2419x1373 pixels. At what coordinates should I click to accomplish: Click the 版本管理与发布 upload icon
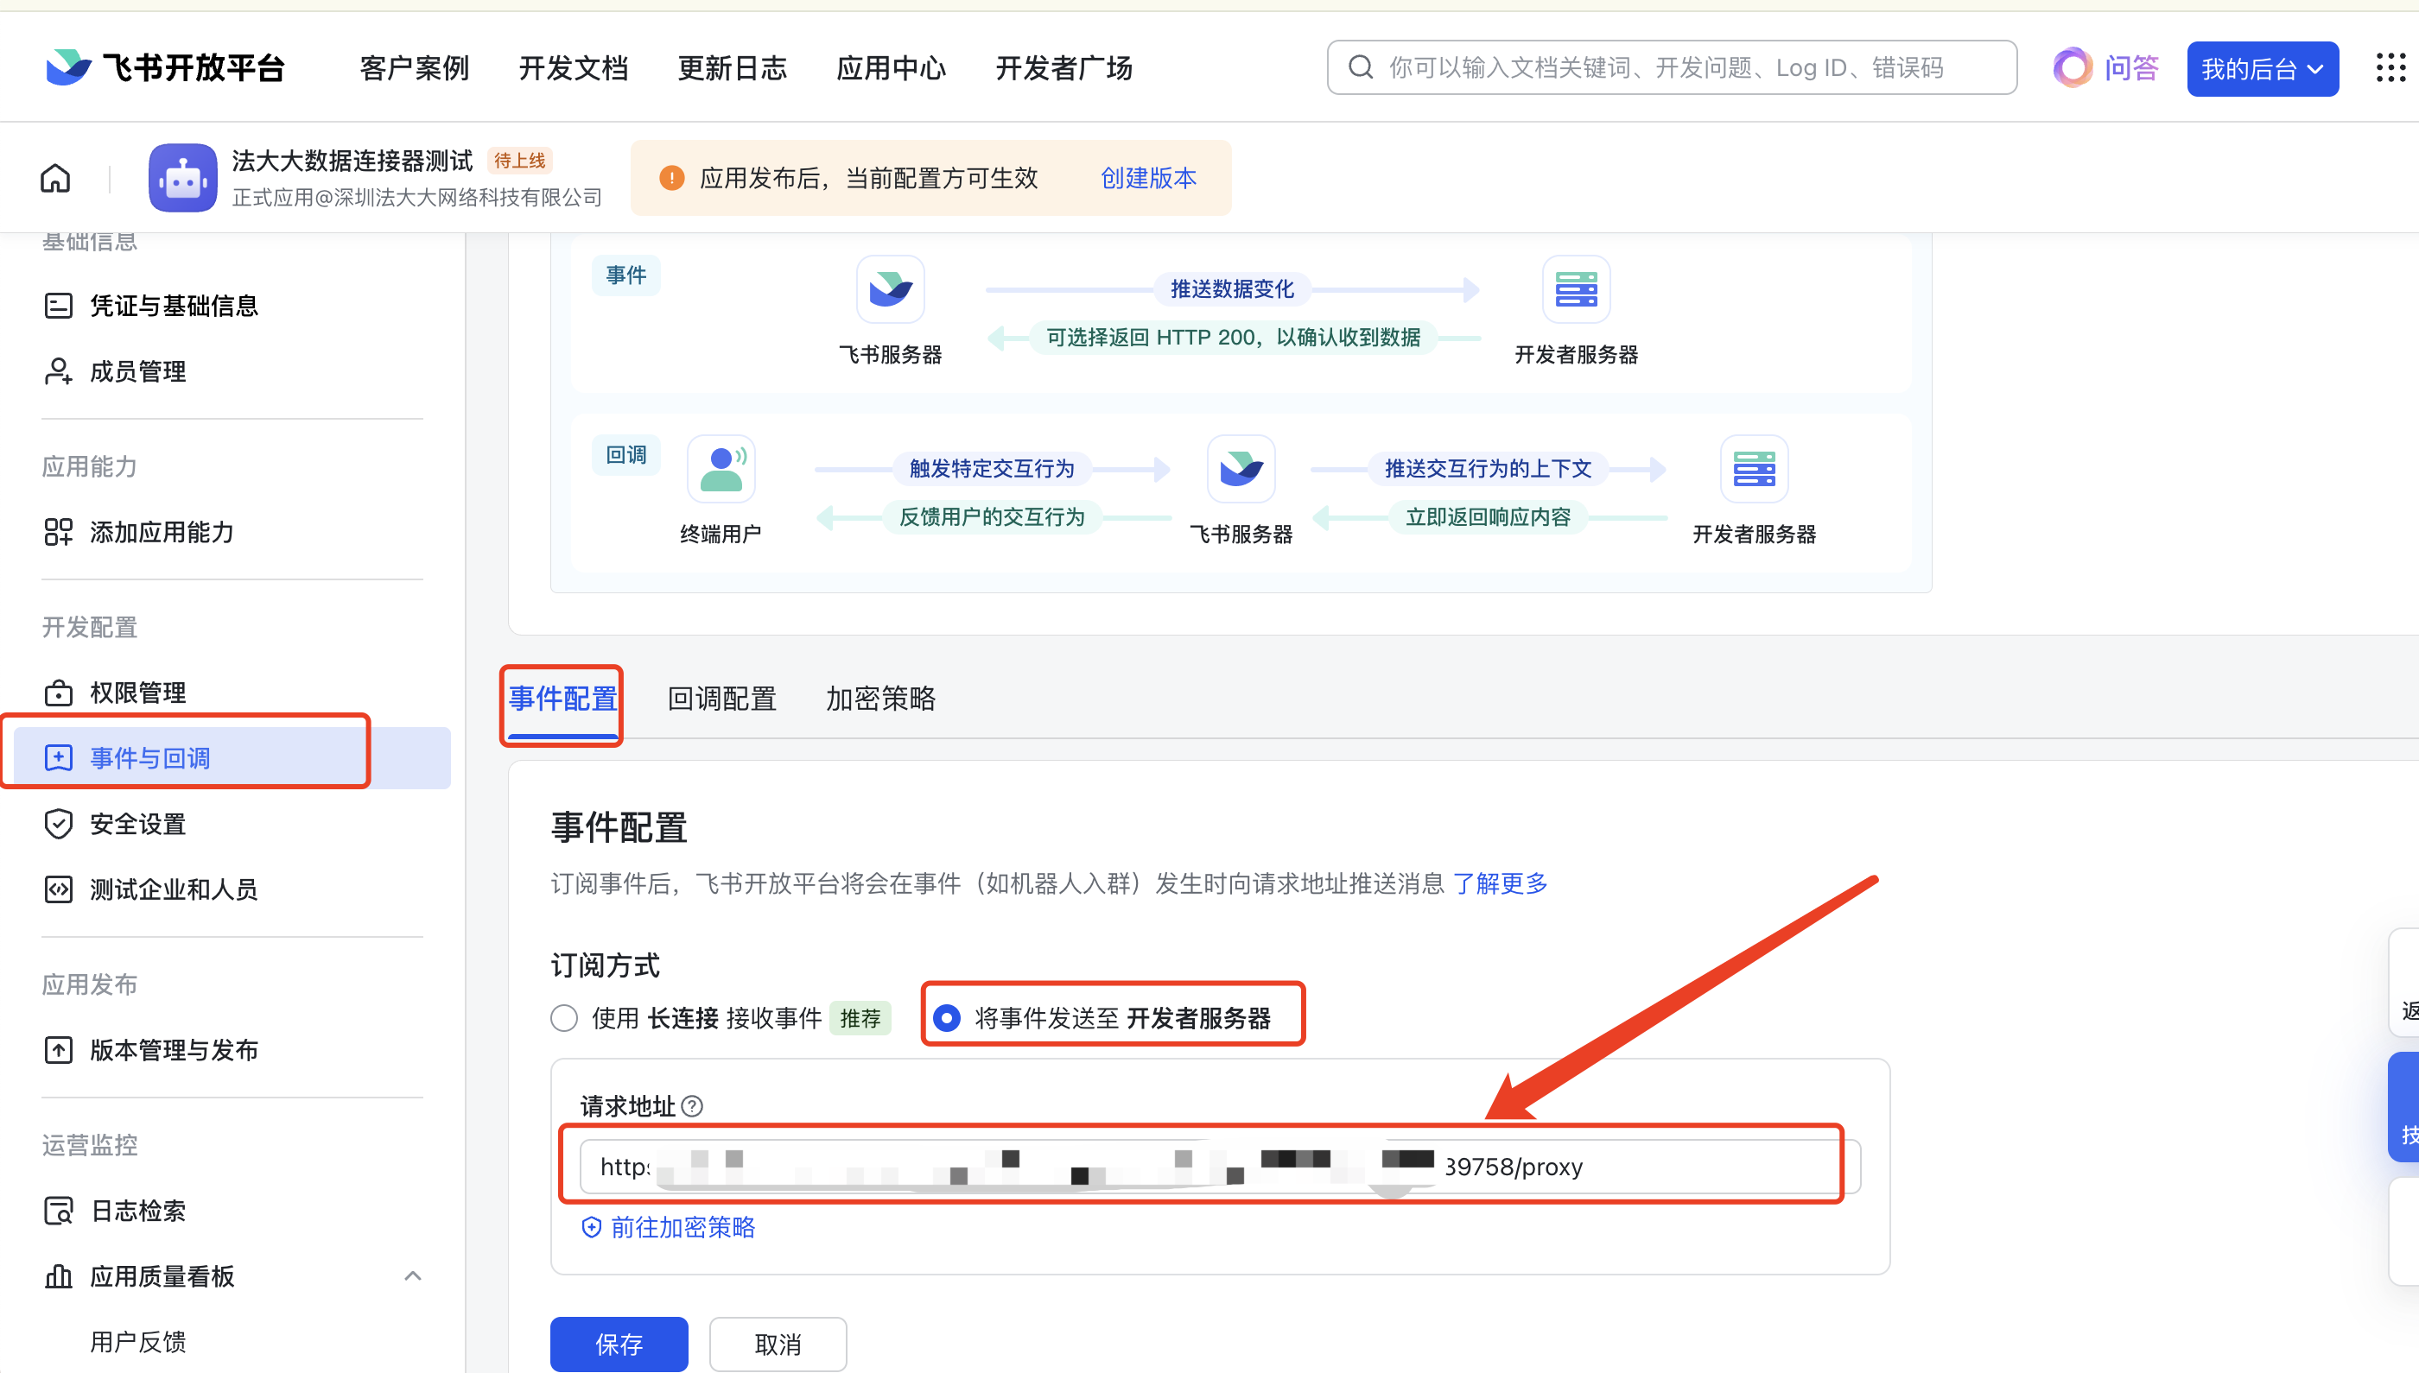59,1051
